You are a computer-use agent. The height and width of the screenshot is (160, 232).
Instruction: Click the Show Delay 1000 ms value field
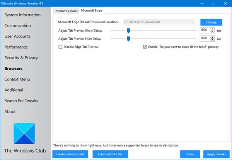click(x=205, y=30)
